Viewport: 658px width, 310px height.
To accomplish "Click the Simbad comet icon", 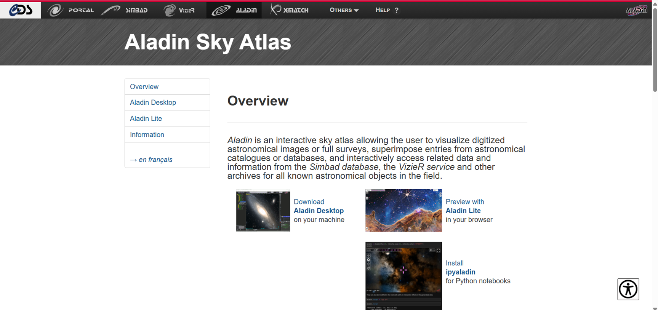I will tap(111, 10).
